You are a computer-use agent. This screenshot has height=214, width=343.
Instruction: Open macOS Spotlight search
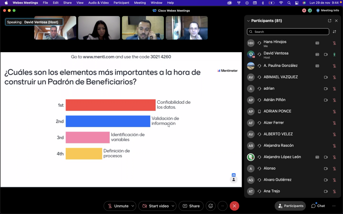[289, 3]
